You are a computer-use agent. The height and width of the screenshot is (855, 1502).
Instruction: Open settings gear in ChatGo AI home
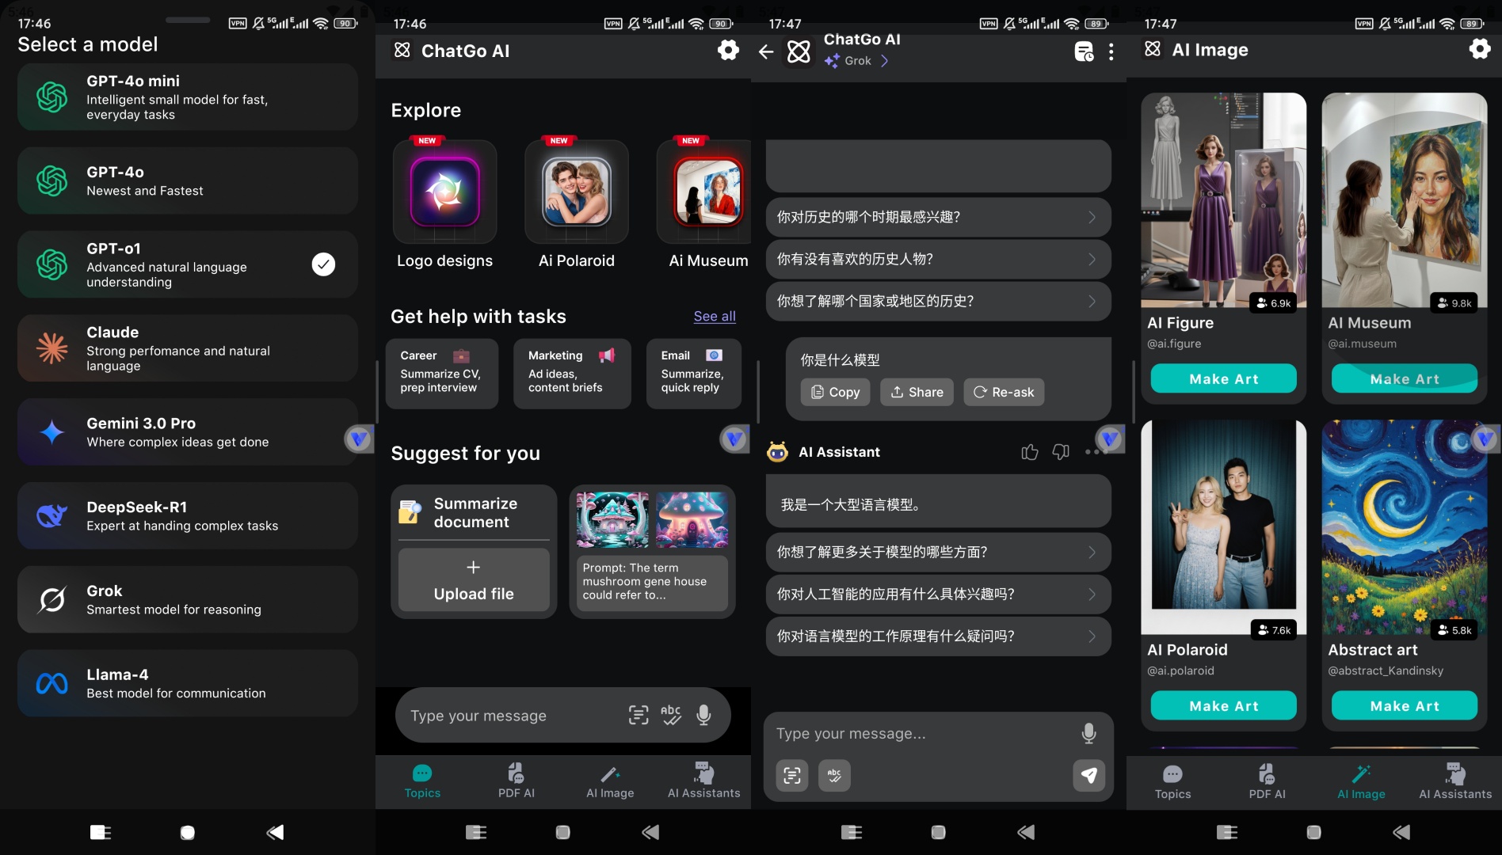(x=728, y=51)
